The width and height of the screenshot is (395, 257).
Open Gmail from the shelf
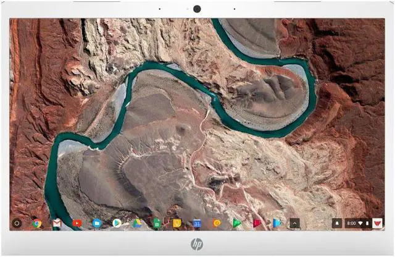point(57,223)
